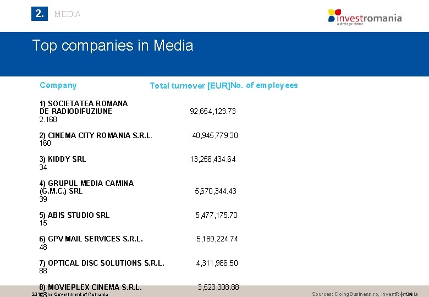Select 'SOCIETATEA ROMANA DE RADIODIFUZIUNE' company name
Viewport: 429px width, 297px height.
(84, 107)
